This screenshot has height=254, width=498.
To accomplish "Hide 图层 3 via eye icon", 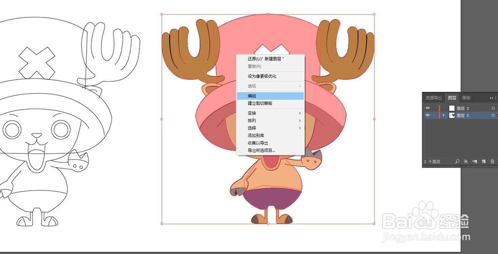I will click(427, 108).
